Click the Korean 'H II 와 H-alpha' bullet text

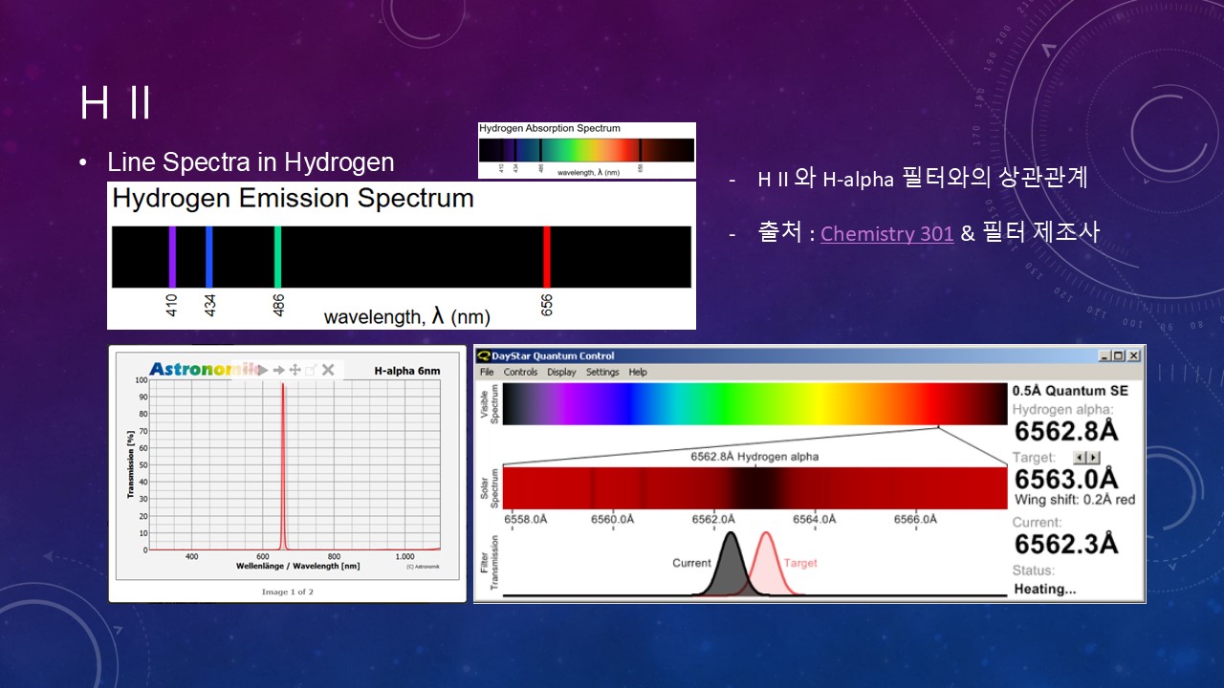point(923,178)
